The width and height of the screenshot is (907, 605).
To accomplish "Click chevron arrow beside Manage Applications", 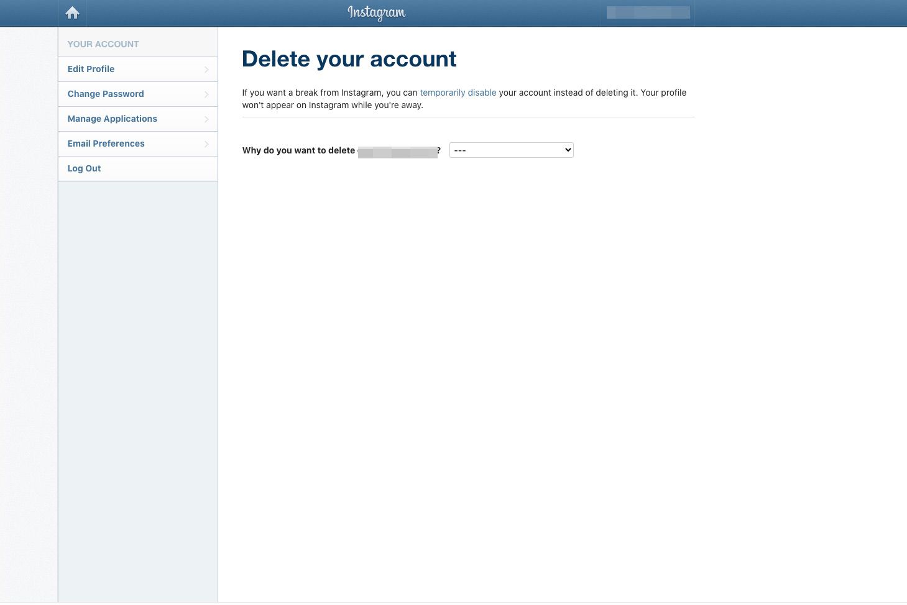I will point(206,119).
